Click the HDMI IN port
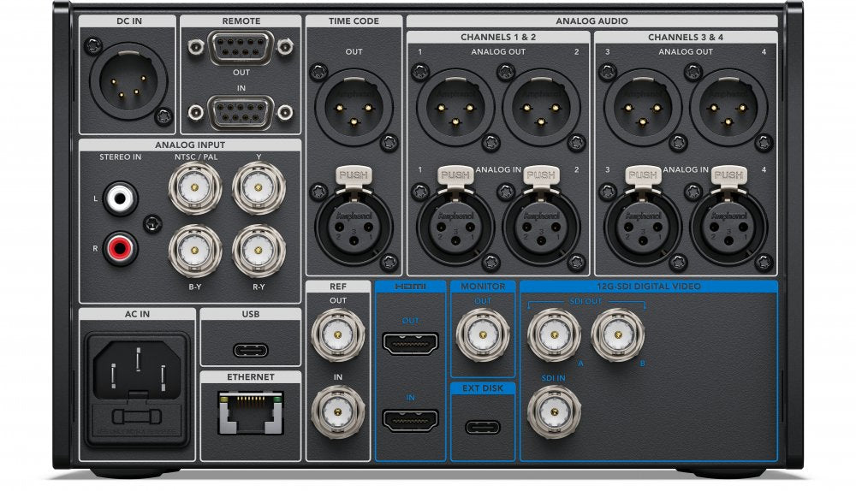856x491 pixels. 411,420
